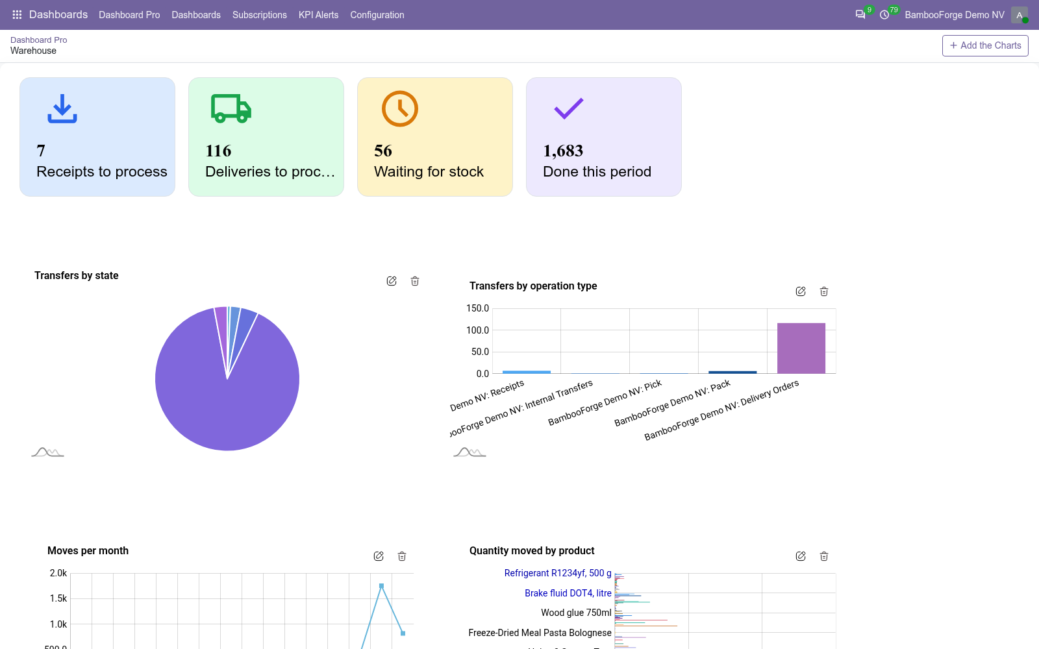1039x649 pixels.
Task: Open the conversations messages icon
Action: (x=860, y=14)
